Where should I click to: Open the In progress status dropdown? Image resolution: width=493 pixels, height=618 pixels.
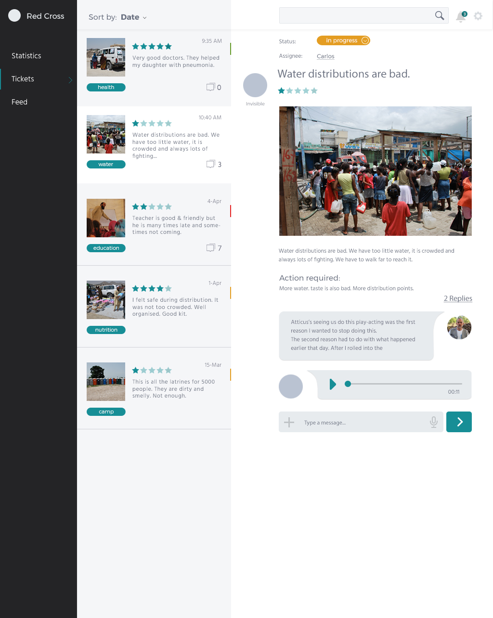coord(343,40)
